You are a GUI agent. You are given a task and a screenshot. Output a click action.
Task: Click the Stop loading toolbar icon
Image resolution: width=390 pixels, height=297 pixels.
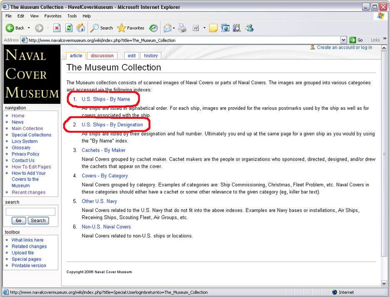[x=57, y=28]
